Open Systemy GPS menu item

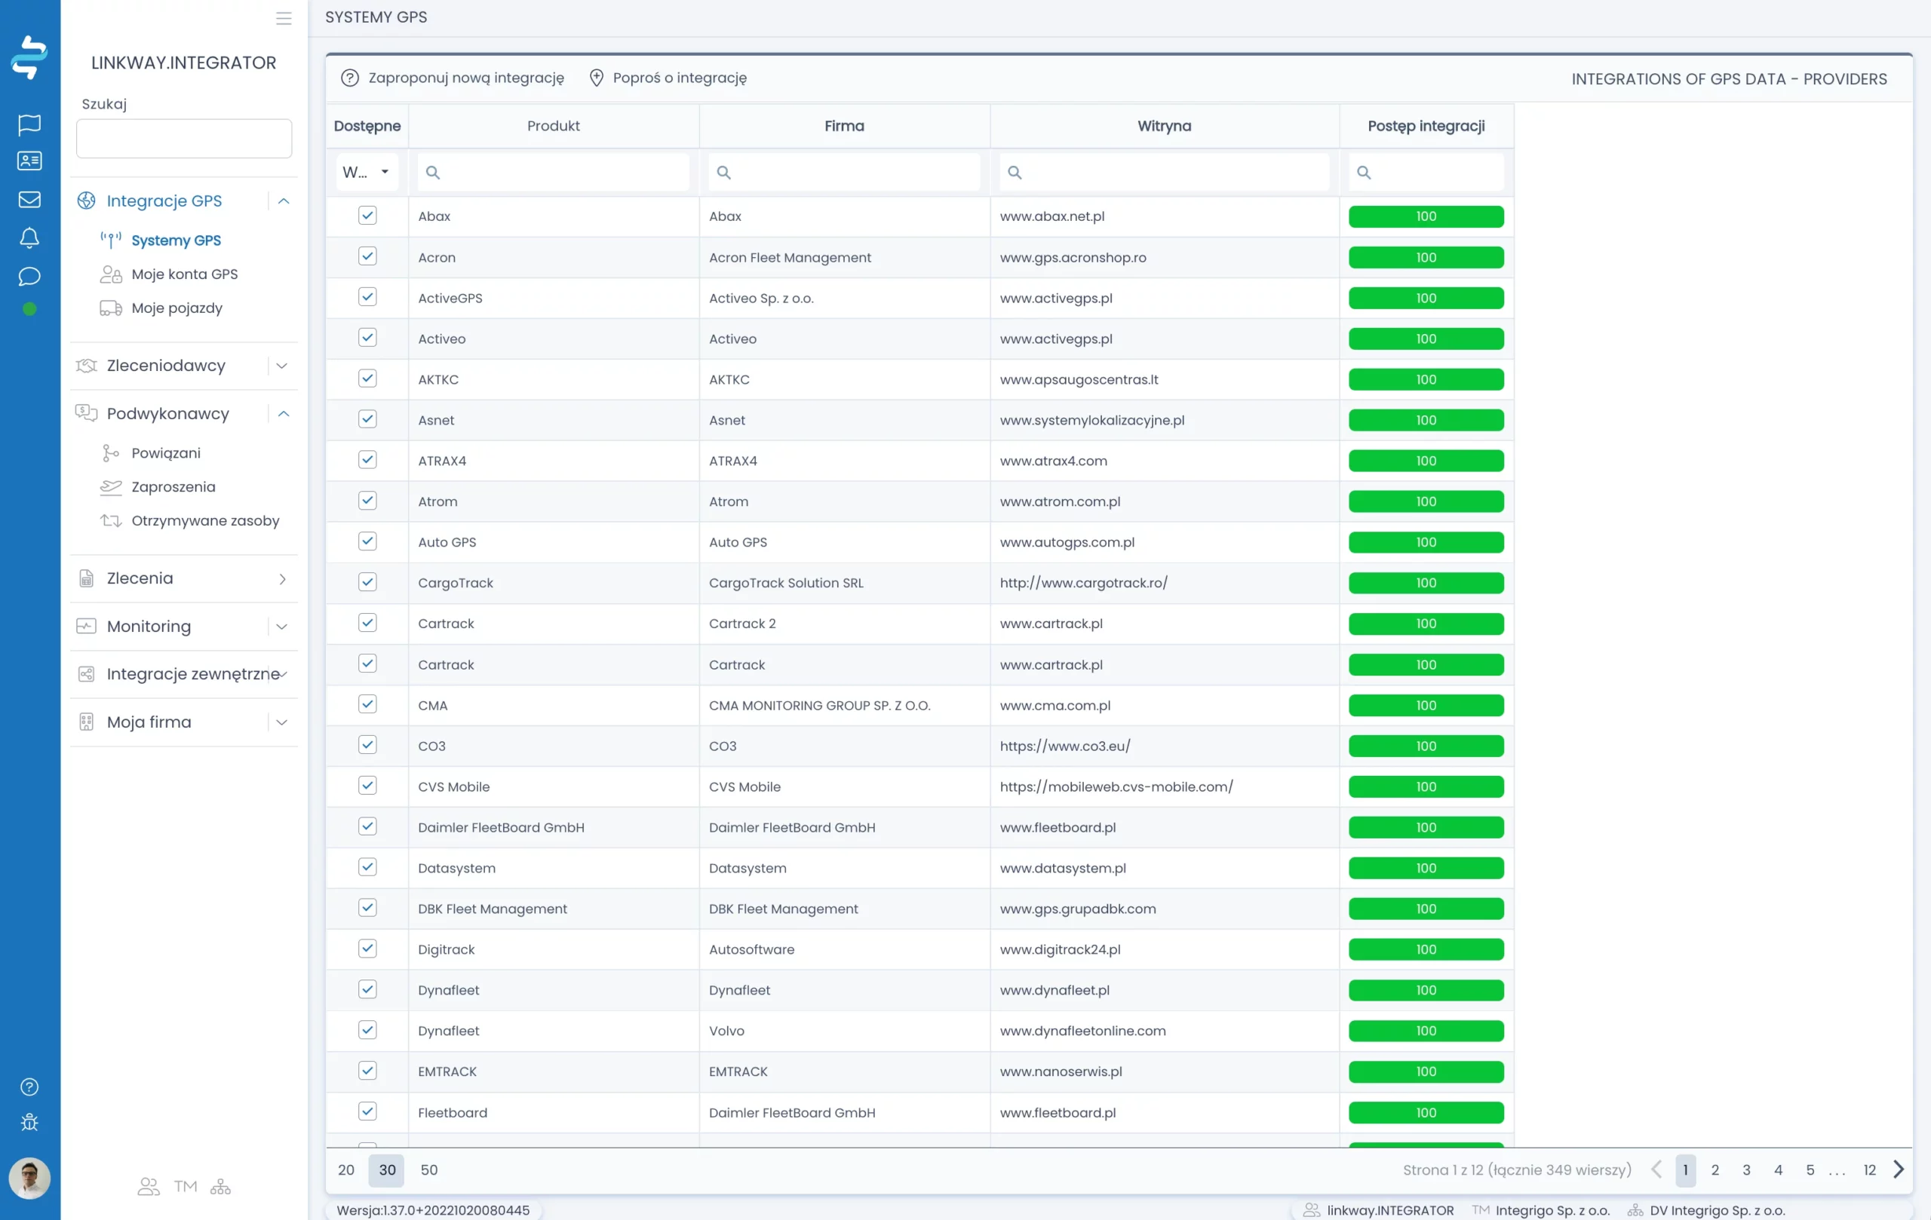[x=176, y=241]
